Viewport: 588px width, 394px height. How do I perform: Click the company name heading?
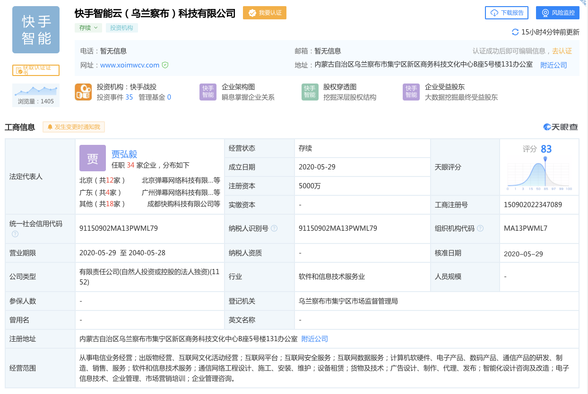155,13
